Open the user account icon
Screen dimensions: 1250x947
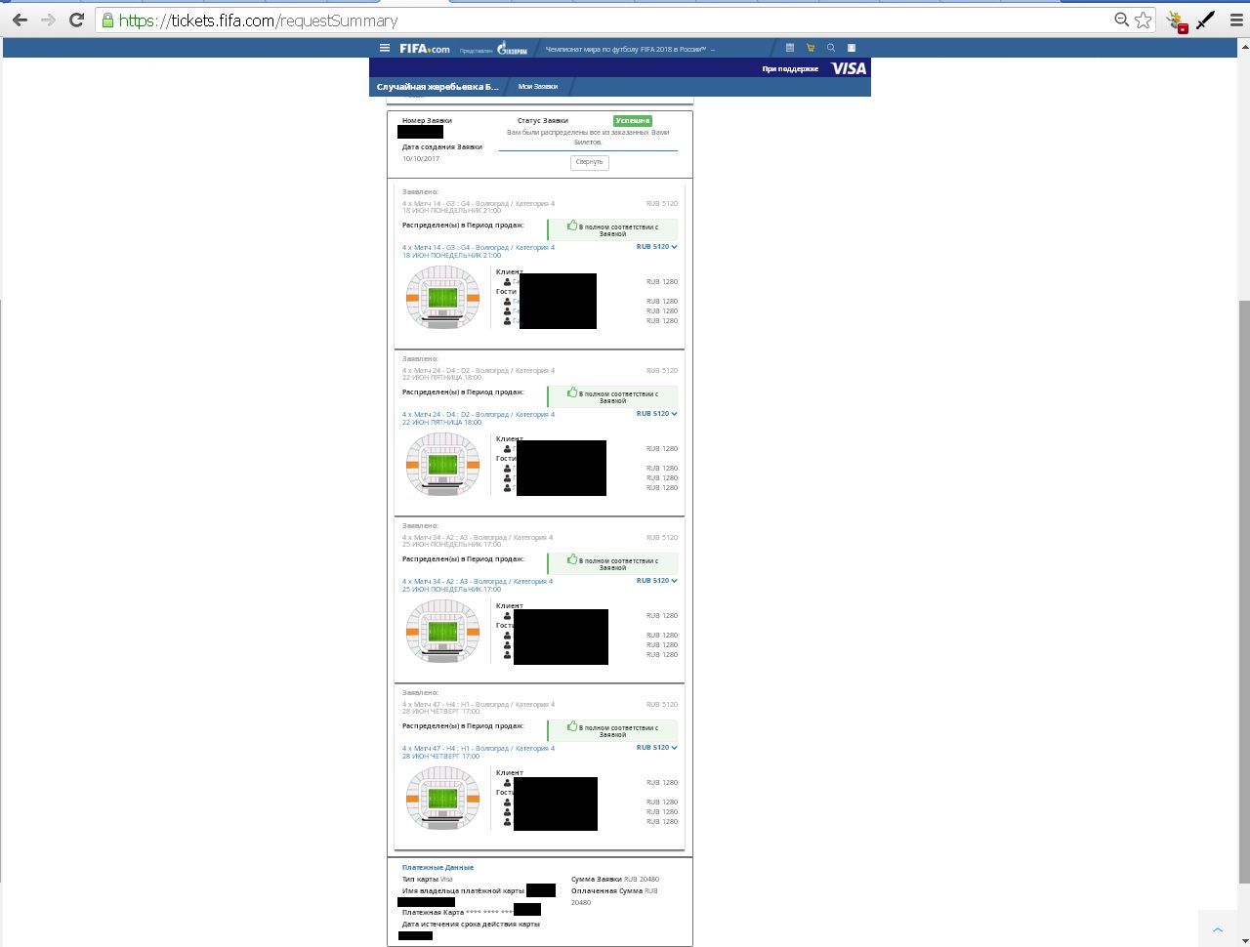click(852, 48)
